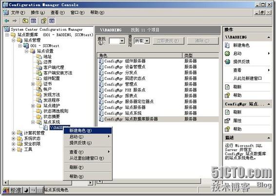Click the ConfigMgr 报表点 role row

point(158,96)
